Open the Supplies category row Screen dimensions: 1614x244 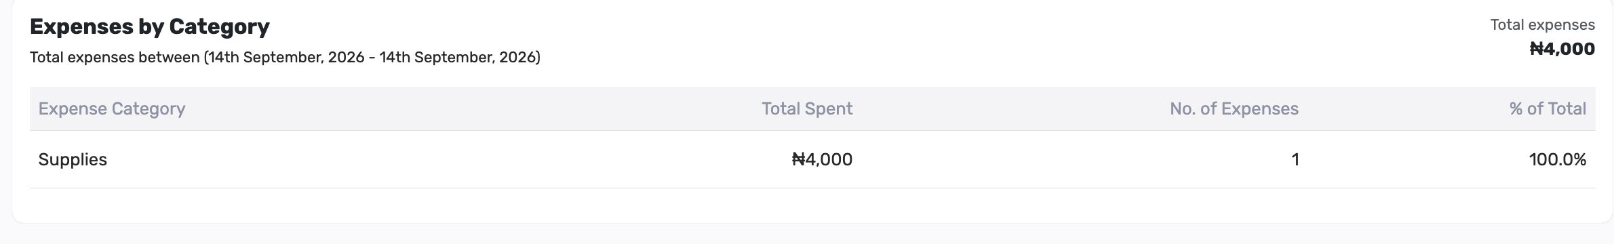812,159
